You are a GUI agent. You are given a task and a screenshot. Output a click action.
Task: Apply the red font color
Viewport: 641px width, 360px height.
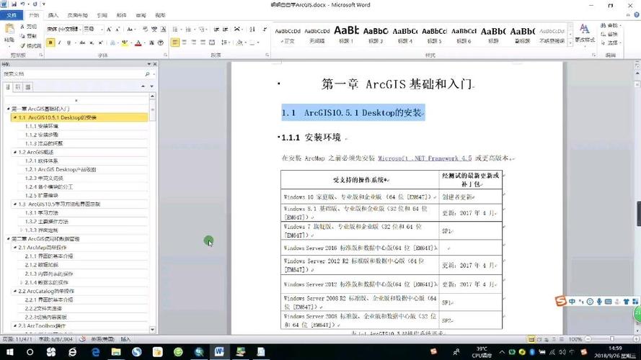138,42
